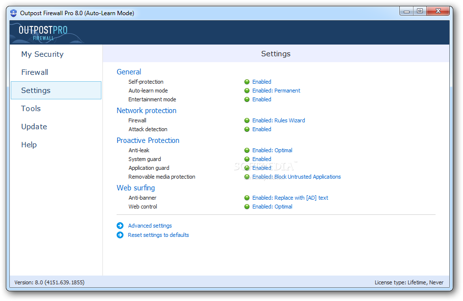The image size is (463, 301).
Task: Click the Outpost shield icon in title bar
Action: pyautogui.click(x=13, y=13)
